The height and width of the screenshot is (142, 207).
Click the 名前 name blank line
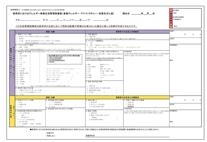tap(30, 20)
